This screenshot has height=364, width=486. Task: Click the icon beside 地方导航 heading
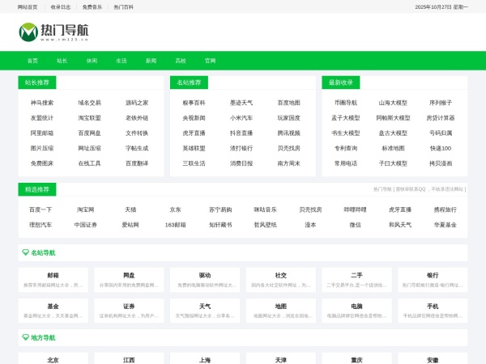[26, 337]
